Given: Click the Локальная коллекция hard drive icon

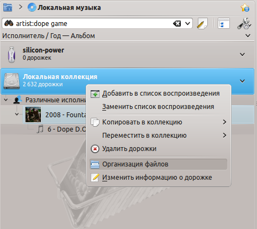Looking at the screenshot, I should point(12,81).
